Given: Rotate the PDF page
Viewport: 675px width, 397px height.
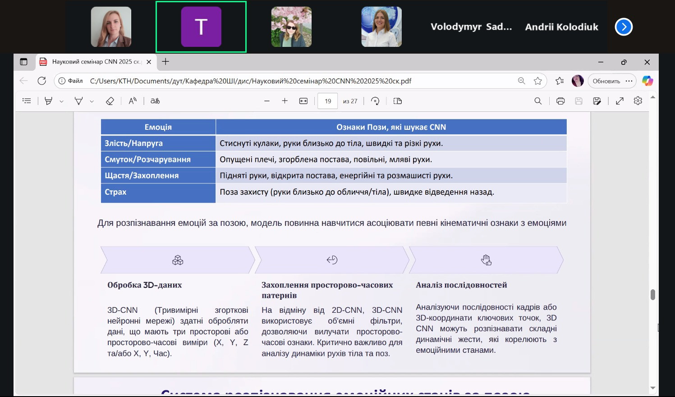Looking at the screenshot, I should tap(375, 101).
